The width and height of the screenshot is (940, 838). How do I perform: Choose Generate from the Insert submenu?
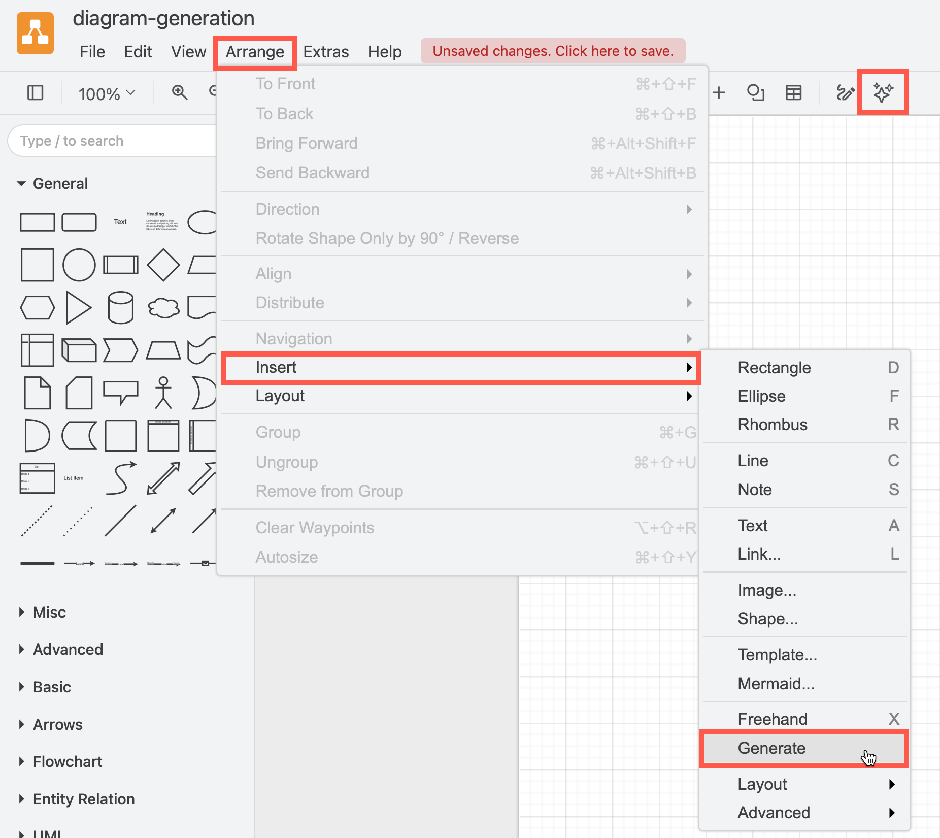(x=771, y=748)
